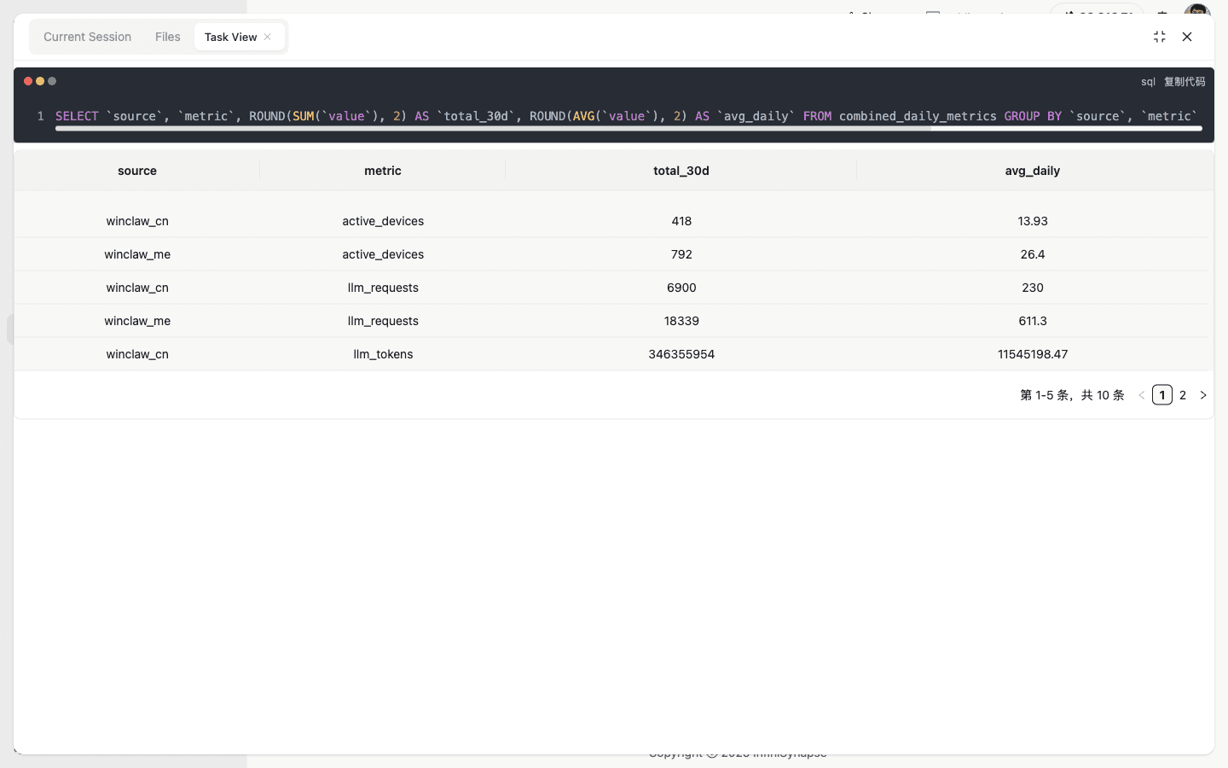Image resolution: width=1228 pixels, height=768 pixels.
Task: Click the avg_daily value 13.93
Action: [1033, 221]
